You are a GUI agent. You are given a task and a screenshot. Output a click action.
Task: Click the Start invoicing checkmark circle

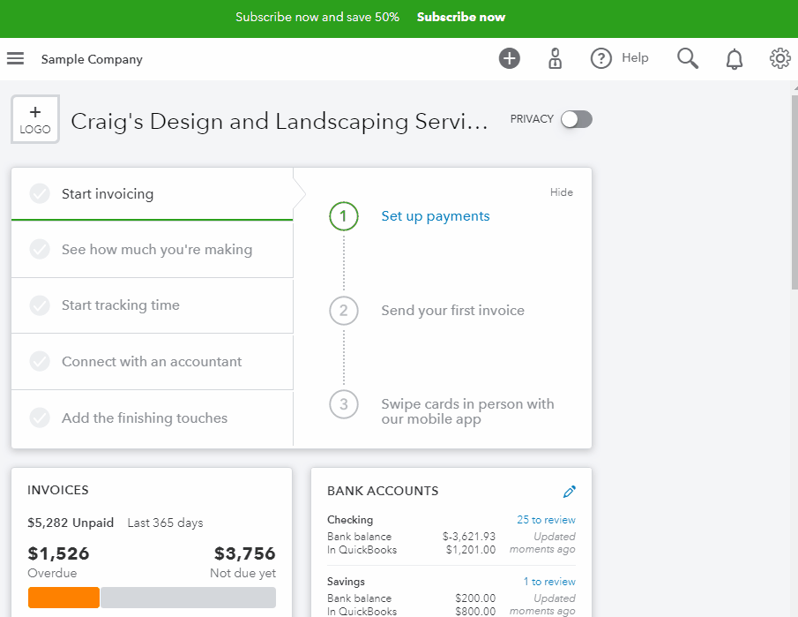coord(40,194)
